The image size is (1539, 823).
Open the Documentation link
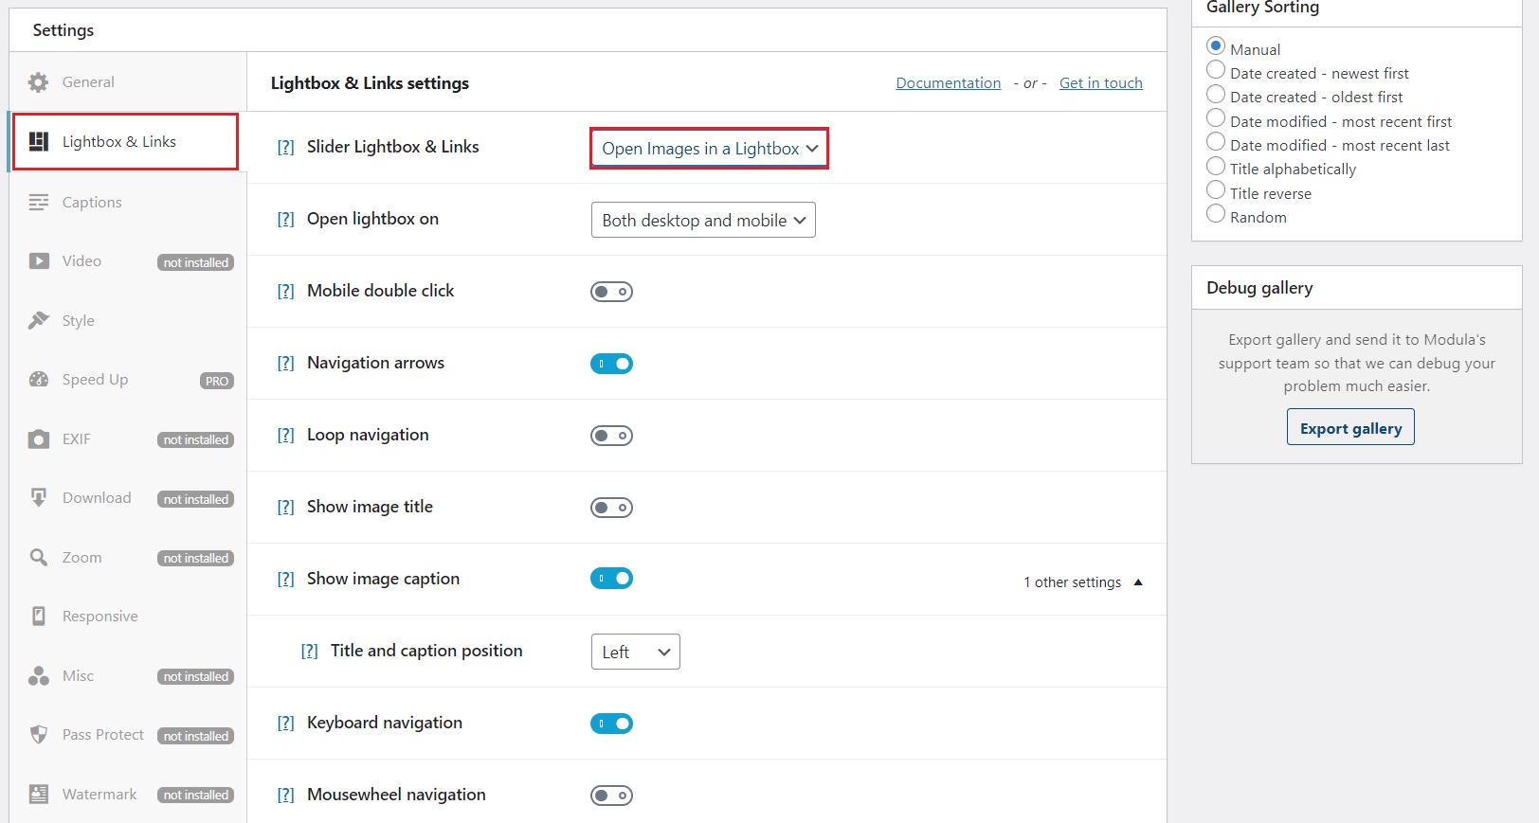pos(948,83)
